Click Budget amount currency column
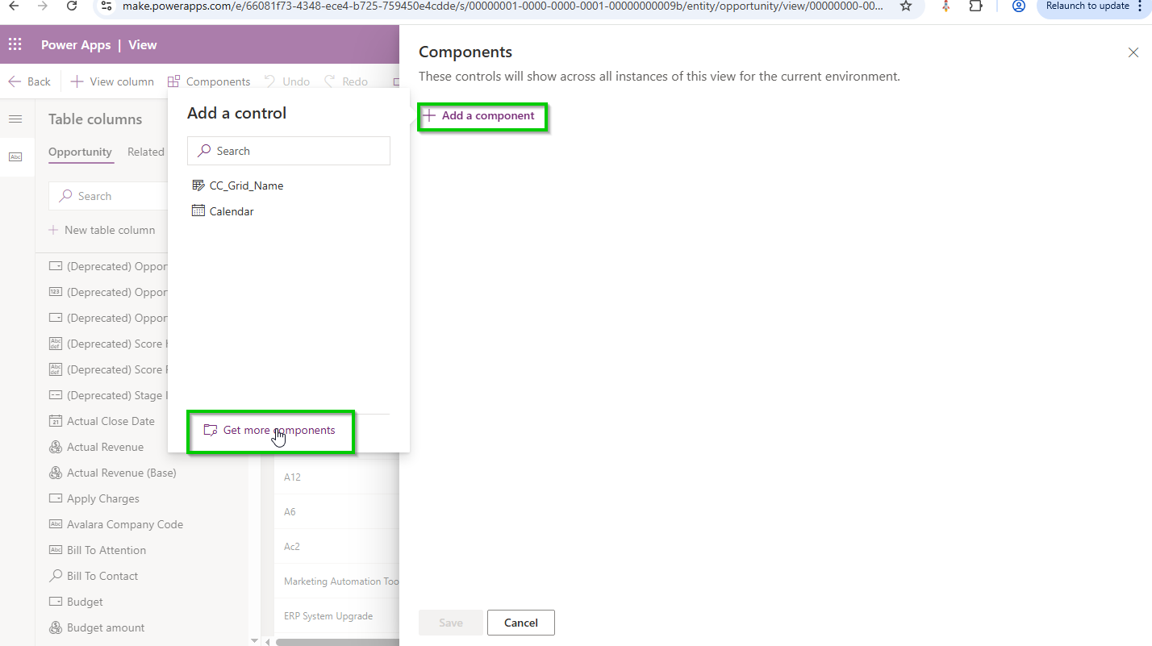This screenshot has height=646, width=1152. [x=106, y=627]
